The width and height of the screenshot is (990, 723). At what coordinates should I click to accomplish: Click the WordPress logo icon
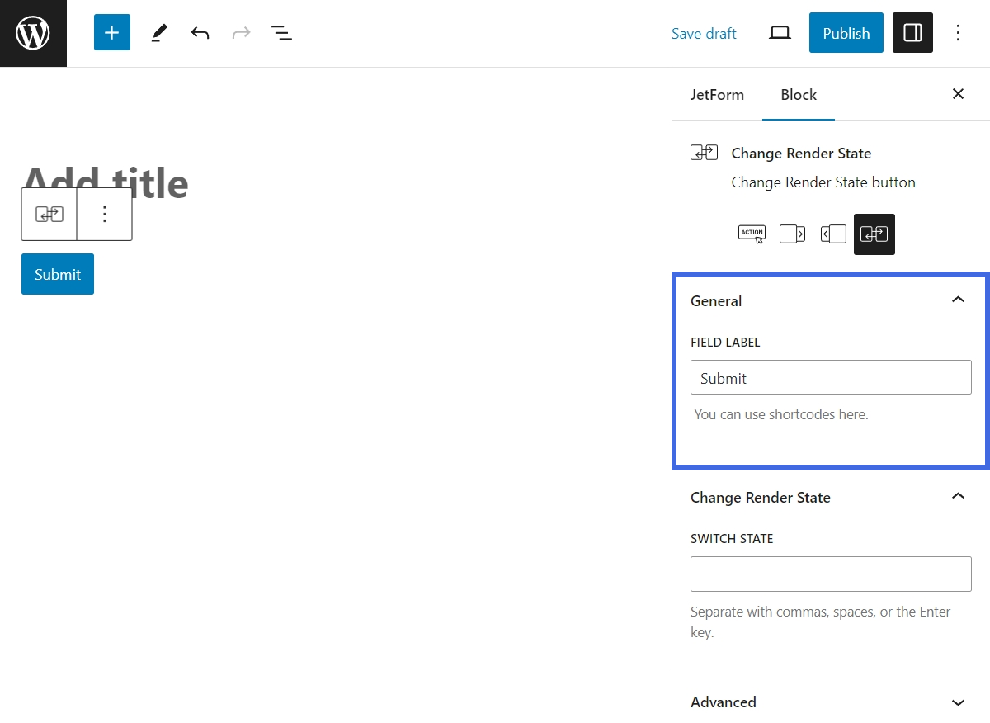coord(33,33)
